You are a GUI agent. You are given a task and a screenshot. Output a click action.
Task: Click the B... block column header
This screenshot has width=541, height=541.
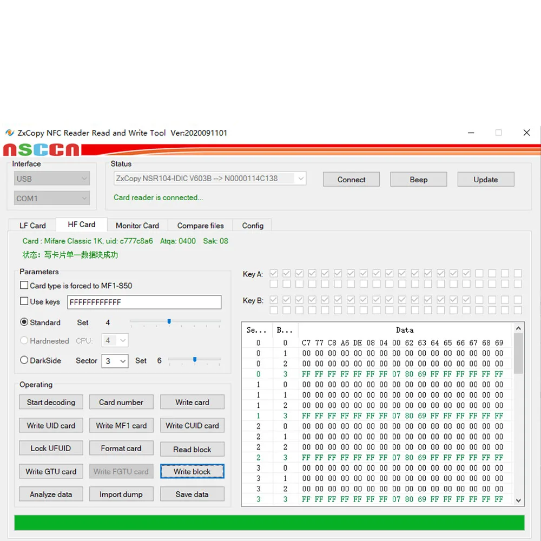pyautogui.click(x=285, y=330)
